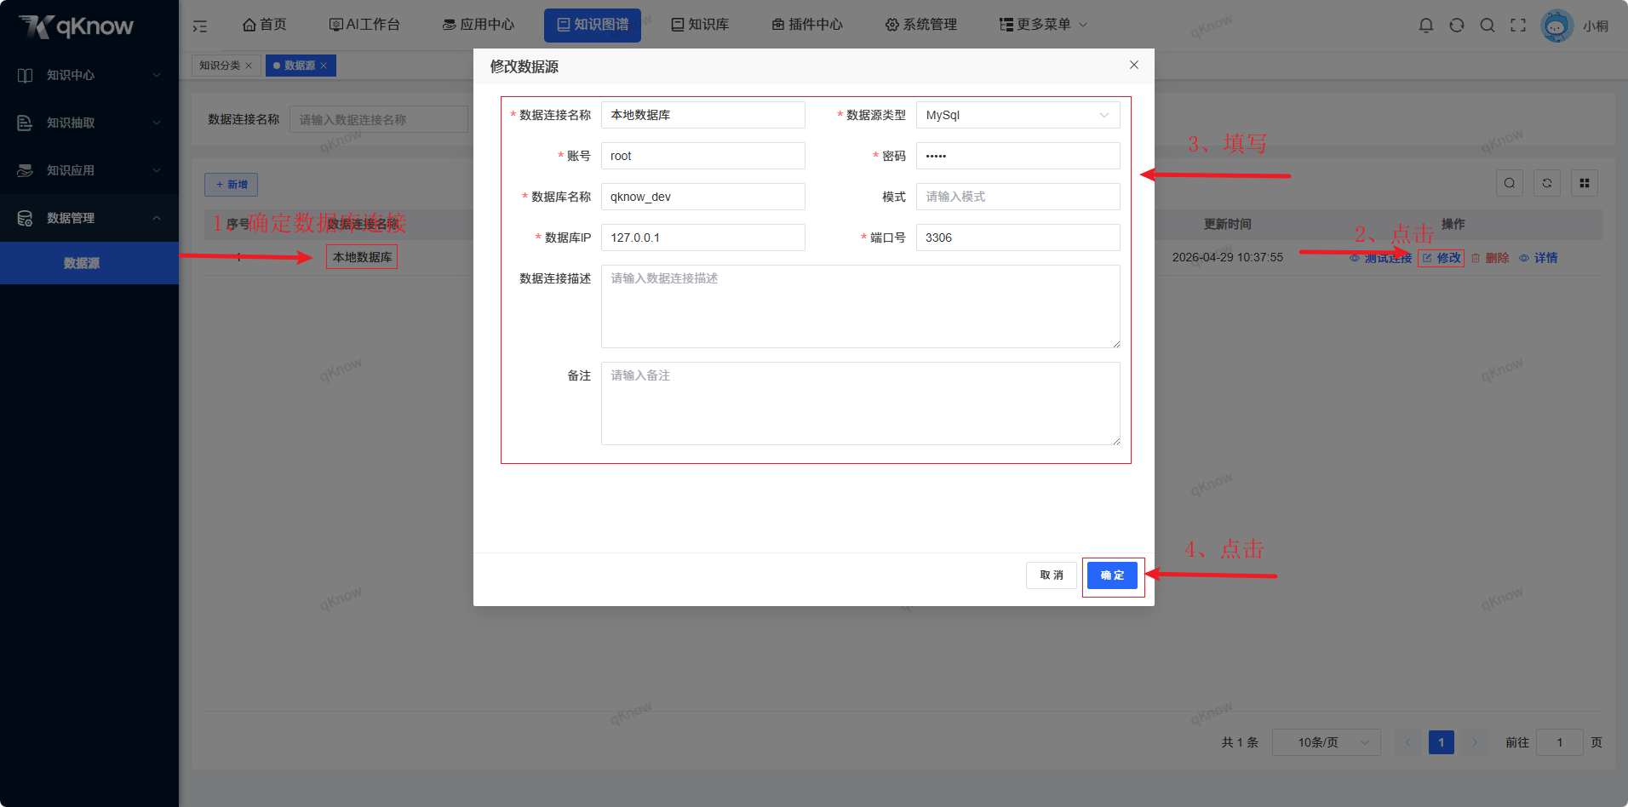Click 确定 button in dialog
Image resolution: width=1628 pixels, height=807 pixels.
tap(1112, 575)
